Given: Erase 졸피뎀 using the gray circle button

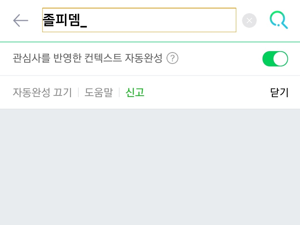Looking at the screenshot, I should point(249,21).
